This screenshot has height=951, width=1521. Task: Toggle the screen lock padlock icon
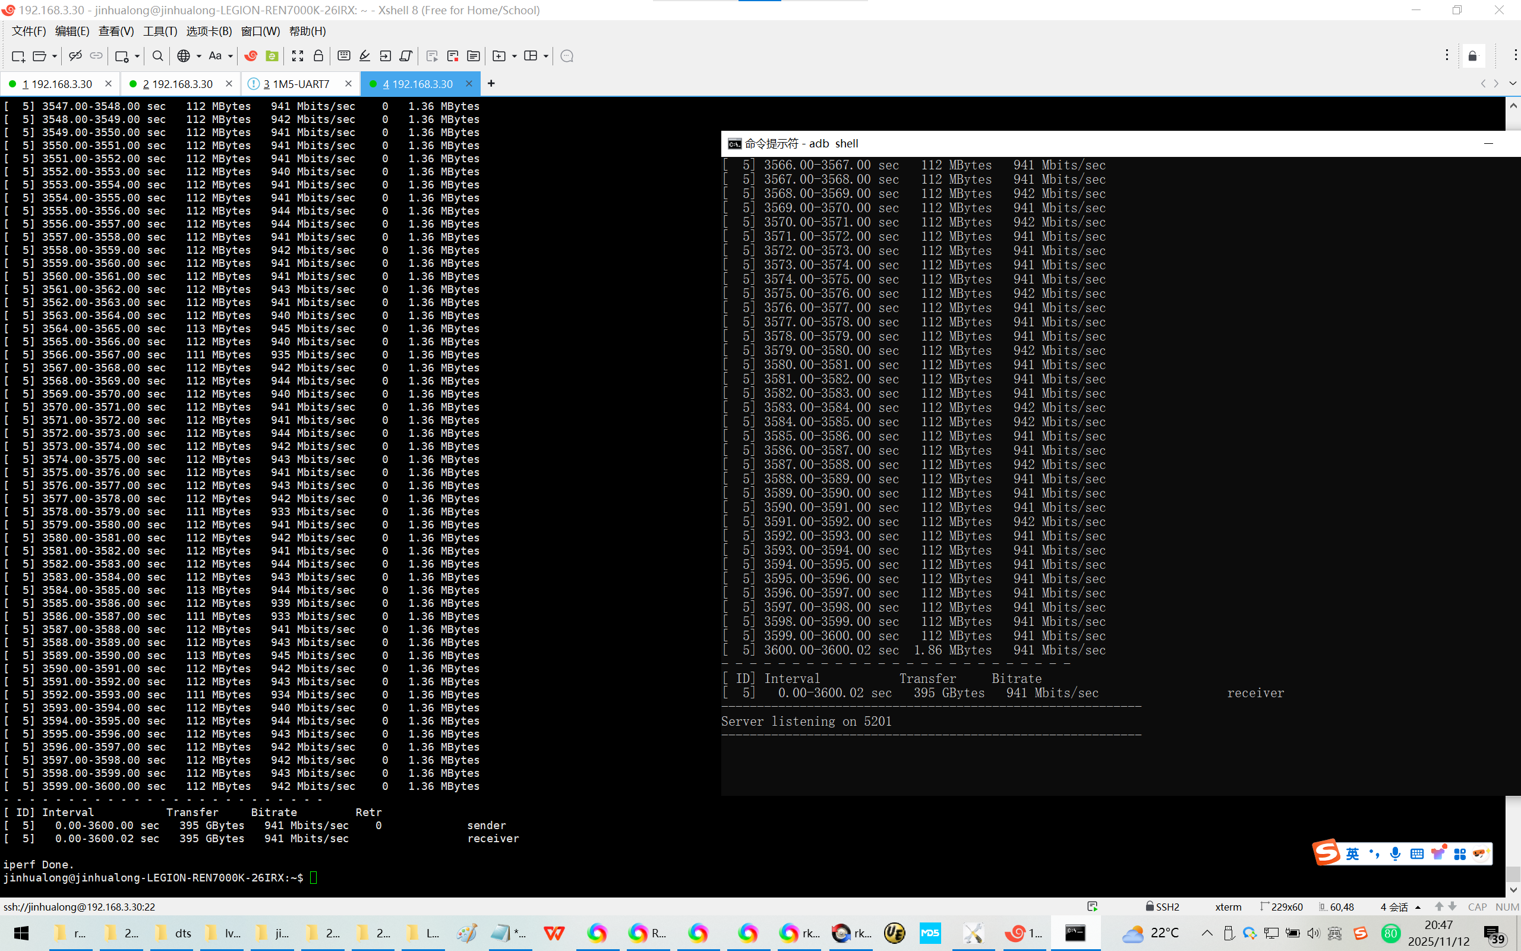[318, 56]
